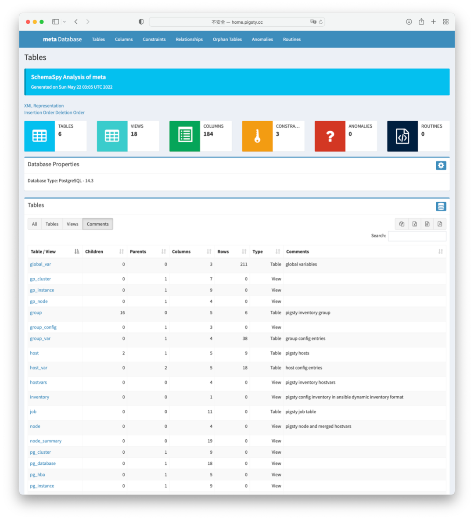Click the table Search input field
Image resolution: width=474 pixels, height=520 pixels.
click(x=417, y=236)
